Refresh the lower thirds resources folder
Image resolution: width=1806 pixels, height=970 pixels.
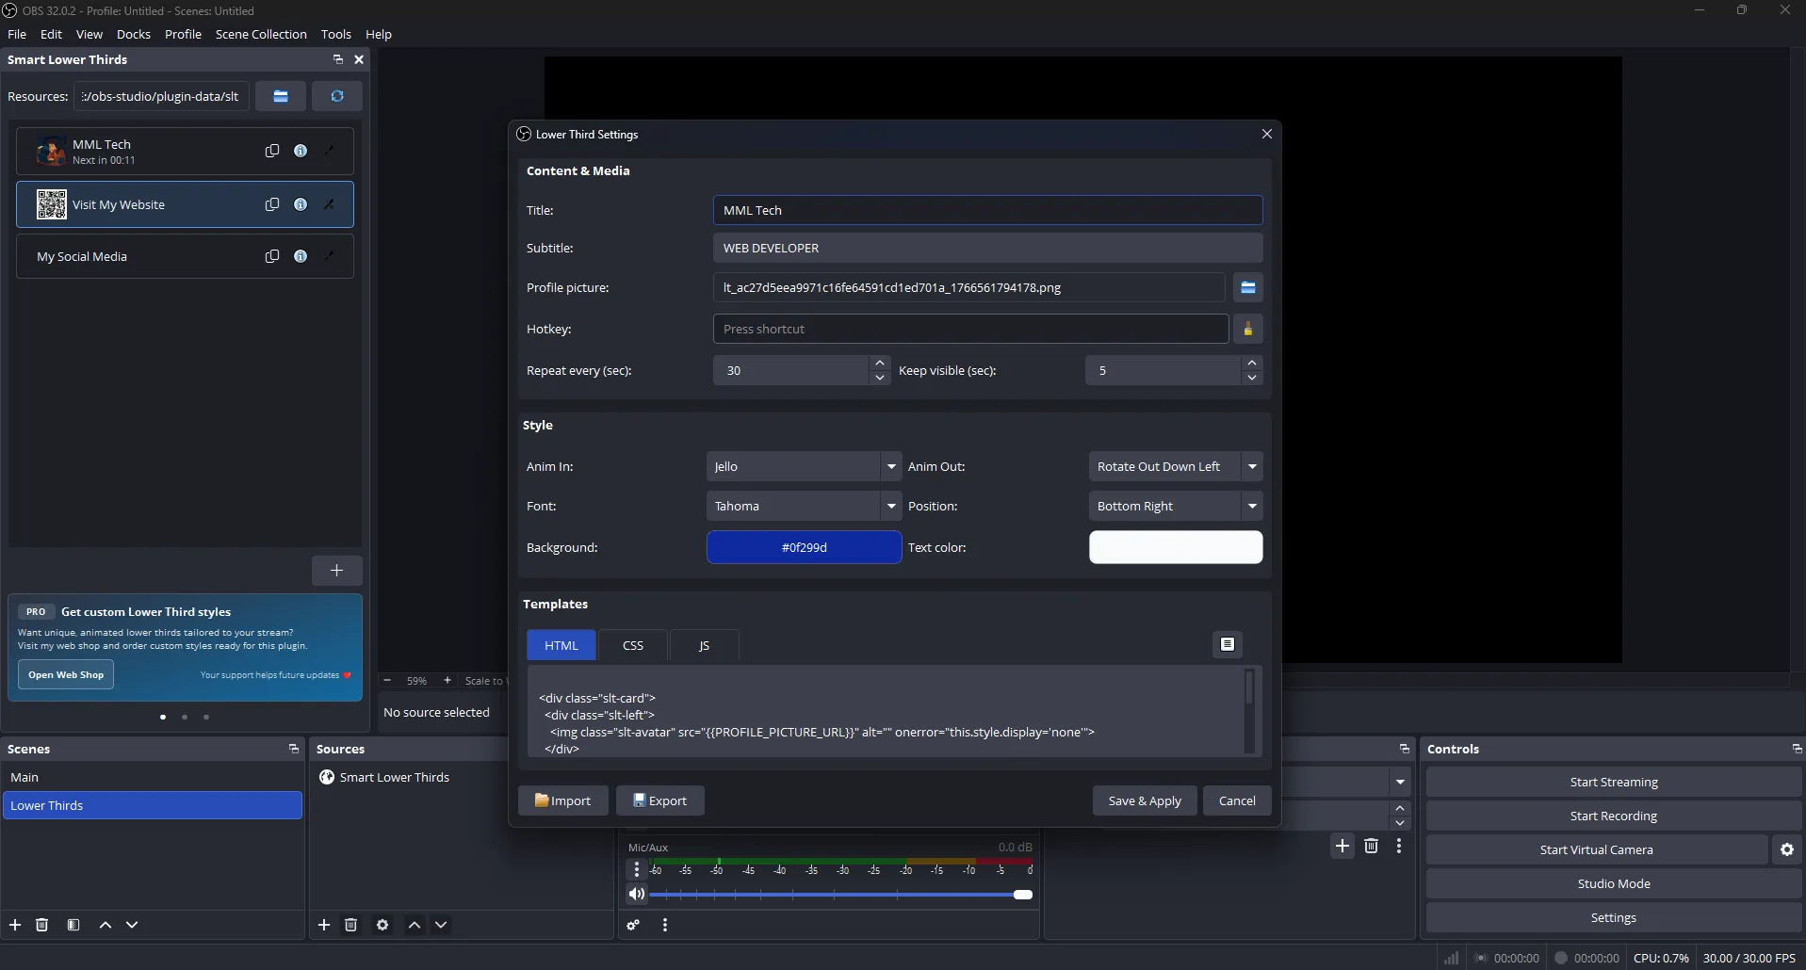336,96
